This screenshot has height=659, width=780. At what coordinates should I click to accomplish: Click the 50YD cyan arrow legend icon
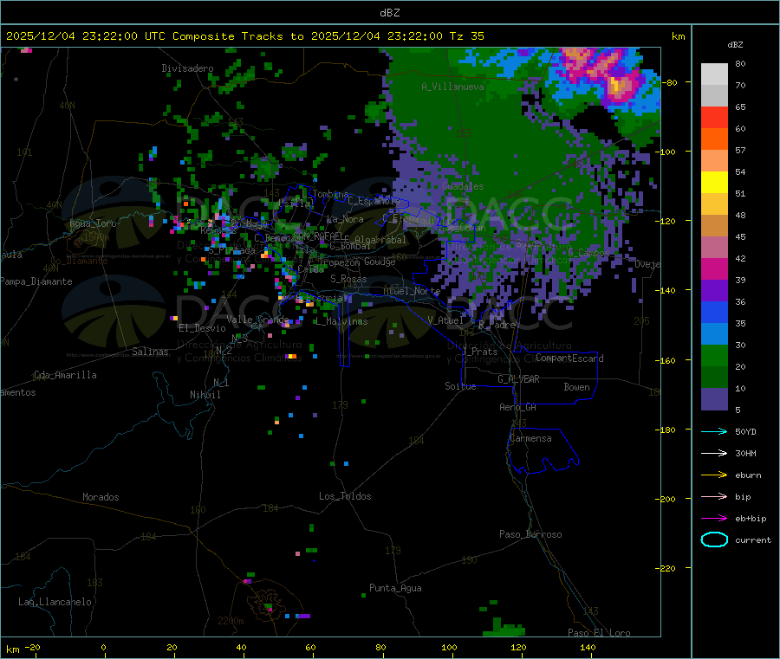(714, 431)
